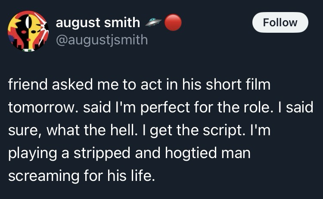Open the "august smith" display name link

pos(98,22)
